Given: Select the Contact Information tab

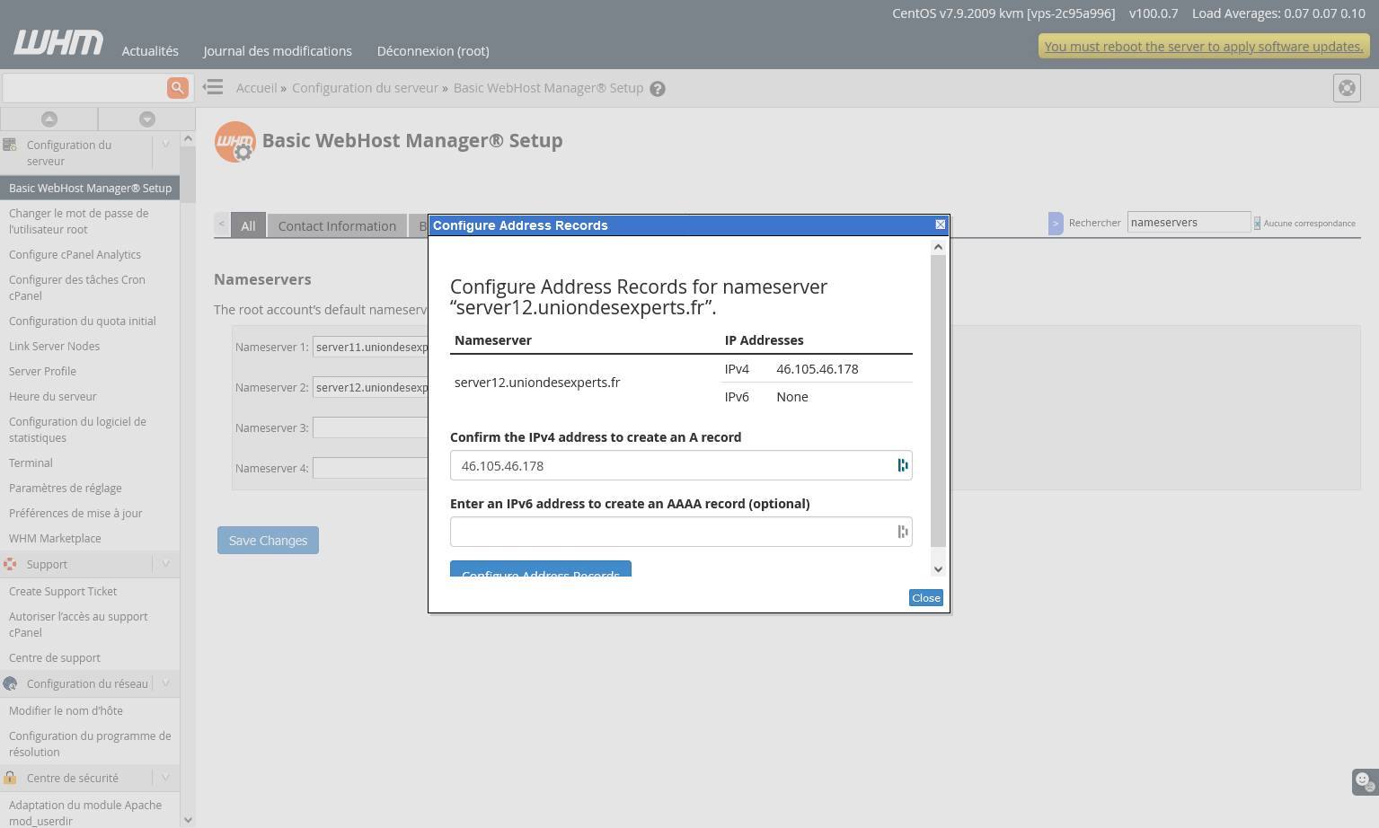Looking at the screenshot, I should (x=337, y=226).
